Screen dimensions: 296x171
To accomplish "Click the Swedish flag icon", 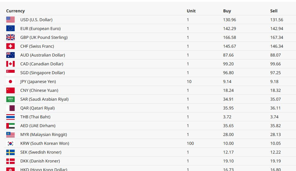I will [10, 152].
